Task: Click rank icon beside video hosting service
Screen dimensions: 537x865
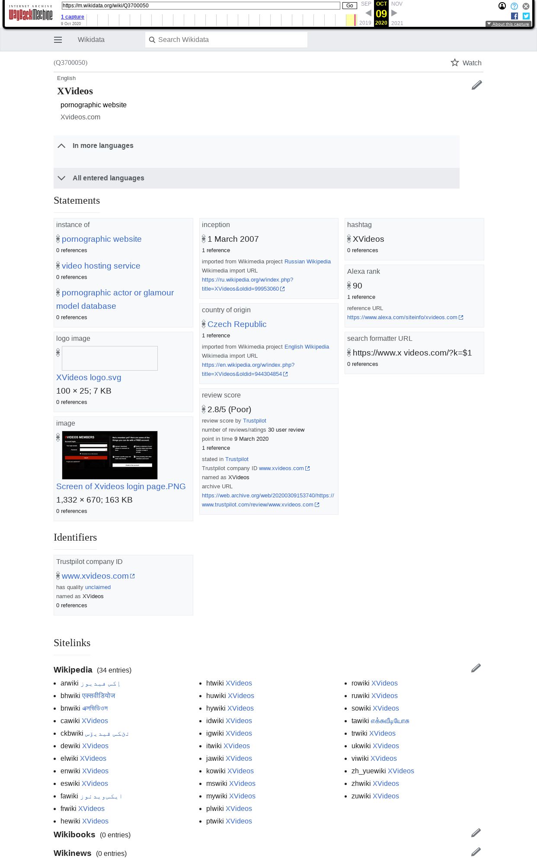Action: coord(58,266)
